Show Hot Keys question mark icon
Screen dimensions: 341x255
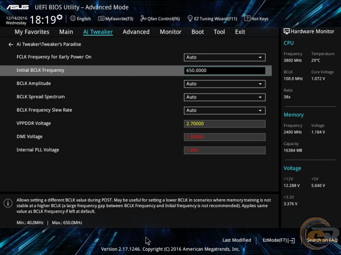pos(247,19)
